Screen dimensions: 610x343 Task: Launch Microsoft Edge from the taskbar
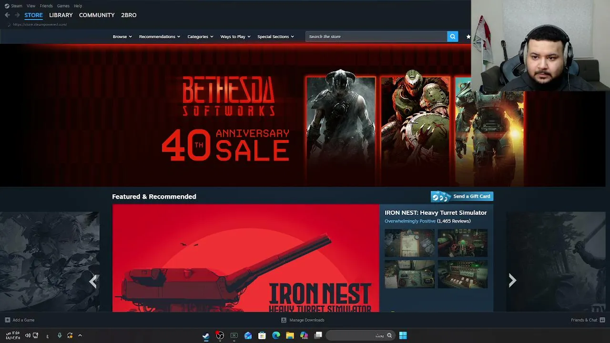(x=276, y=336)
